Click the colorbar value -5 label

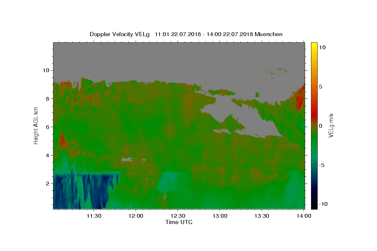(322, 165)
